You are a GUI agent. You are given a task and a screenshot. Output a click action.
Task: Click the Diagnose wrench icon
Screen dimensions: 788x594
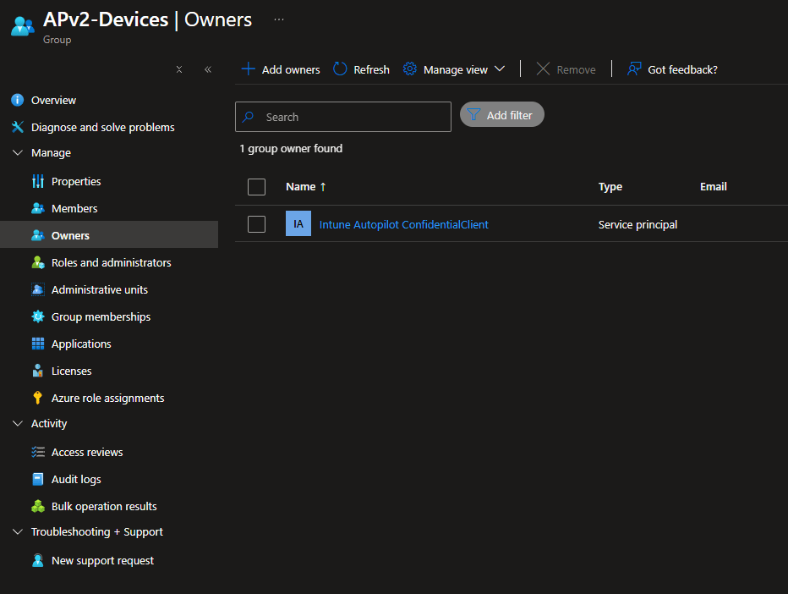(18, 127)
